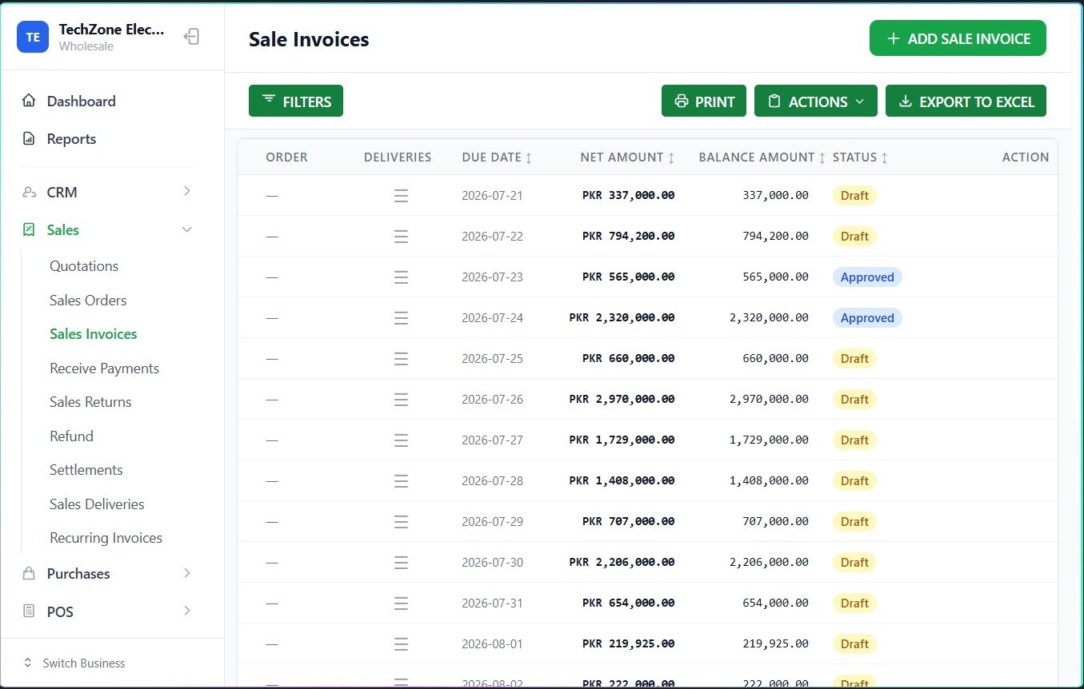The image size is (1084, 689).
Task: Click balance amount 2,206,000.00
Action: point(769,562)
